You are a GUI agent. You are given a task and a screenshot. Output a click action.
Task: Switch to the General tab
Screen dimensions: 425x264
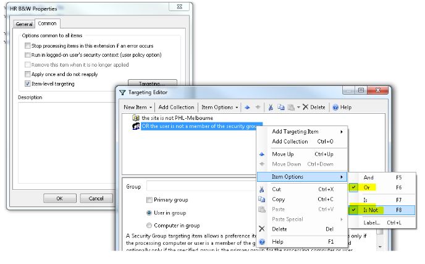pyautogui.click(x=24, y=24)
